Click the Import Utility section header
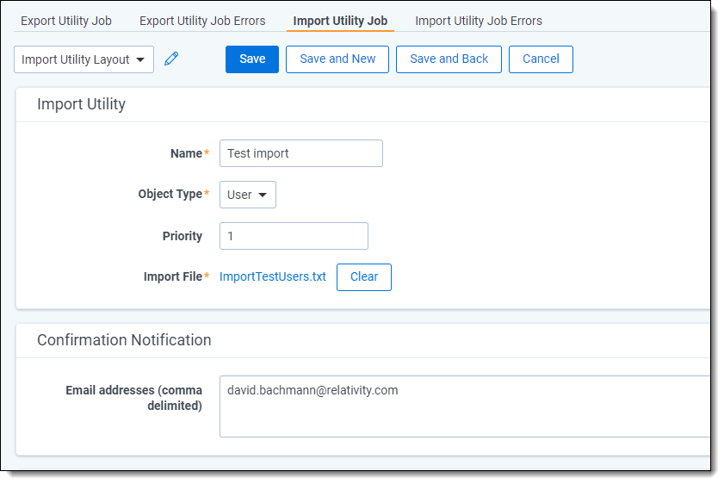 pos(81,104)
